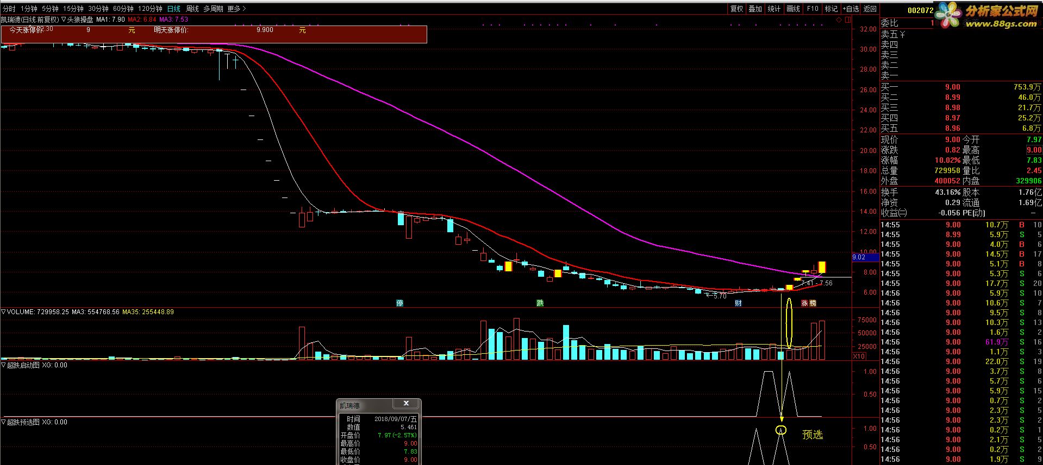Select the 5分钟 period tab
The height and width of the screenshot is (465, 1043).
pyautogui.click(x=50, y=9)
